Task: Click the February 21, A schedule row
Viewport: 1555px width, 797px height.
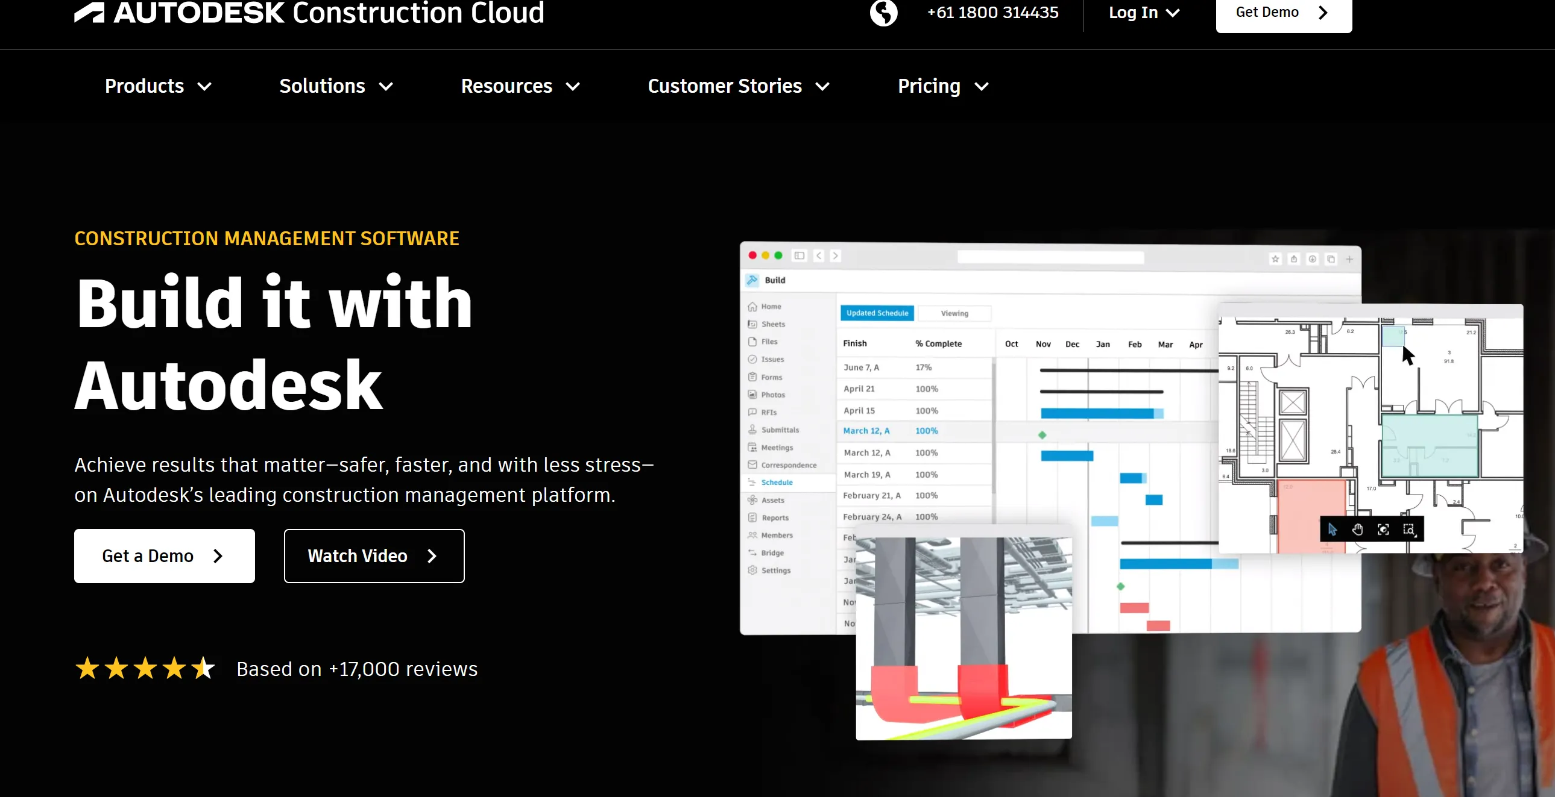Action: coord(915,496)
